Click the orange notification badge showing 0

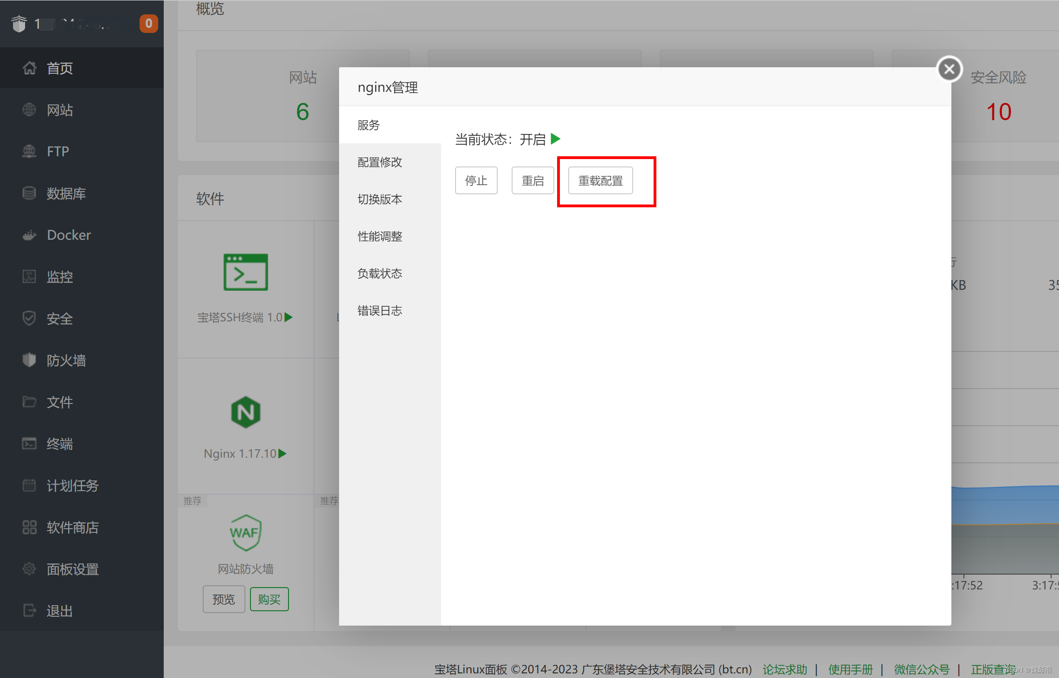(x=148, y=23)
